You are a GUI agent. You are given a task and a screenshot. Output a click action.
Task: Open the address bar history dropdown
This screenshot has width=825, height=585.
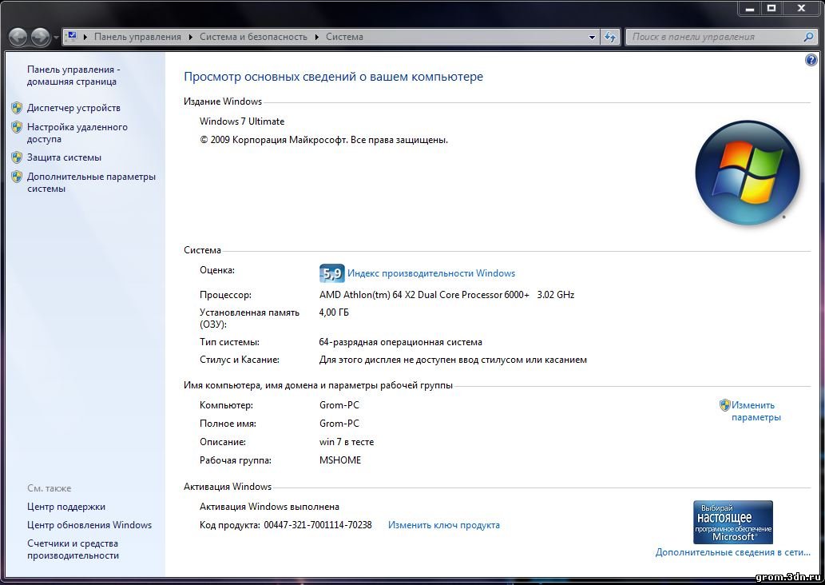click(592, 37)
